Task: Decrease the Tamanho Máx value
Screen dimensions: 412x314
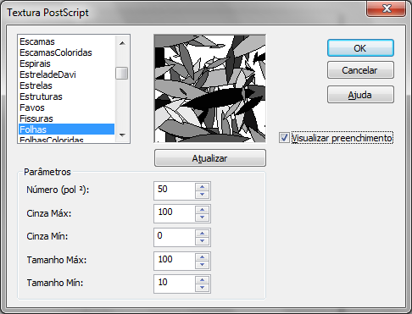Action: pyautogui.click(x=203, y=265)
